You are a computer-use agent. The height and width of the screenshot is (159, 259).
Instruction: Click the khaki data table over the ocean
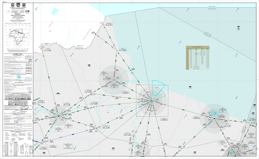(x=198, y=58)
